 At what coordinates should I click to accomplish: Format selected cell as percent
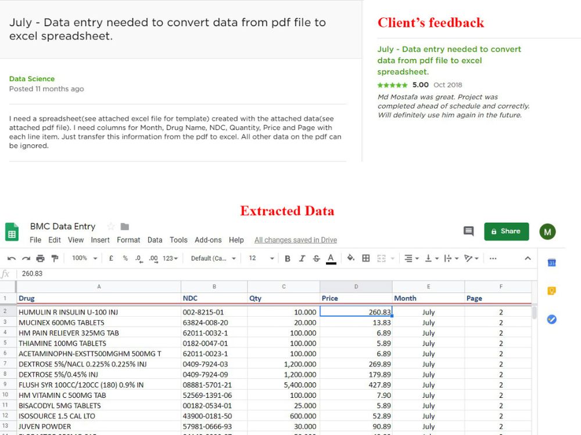pos(124,258)
